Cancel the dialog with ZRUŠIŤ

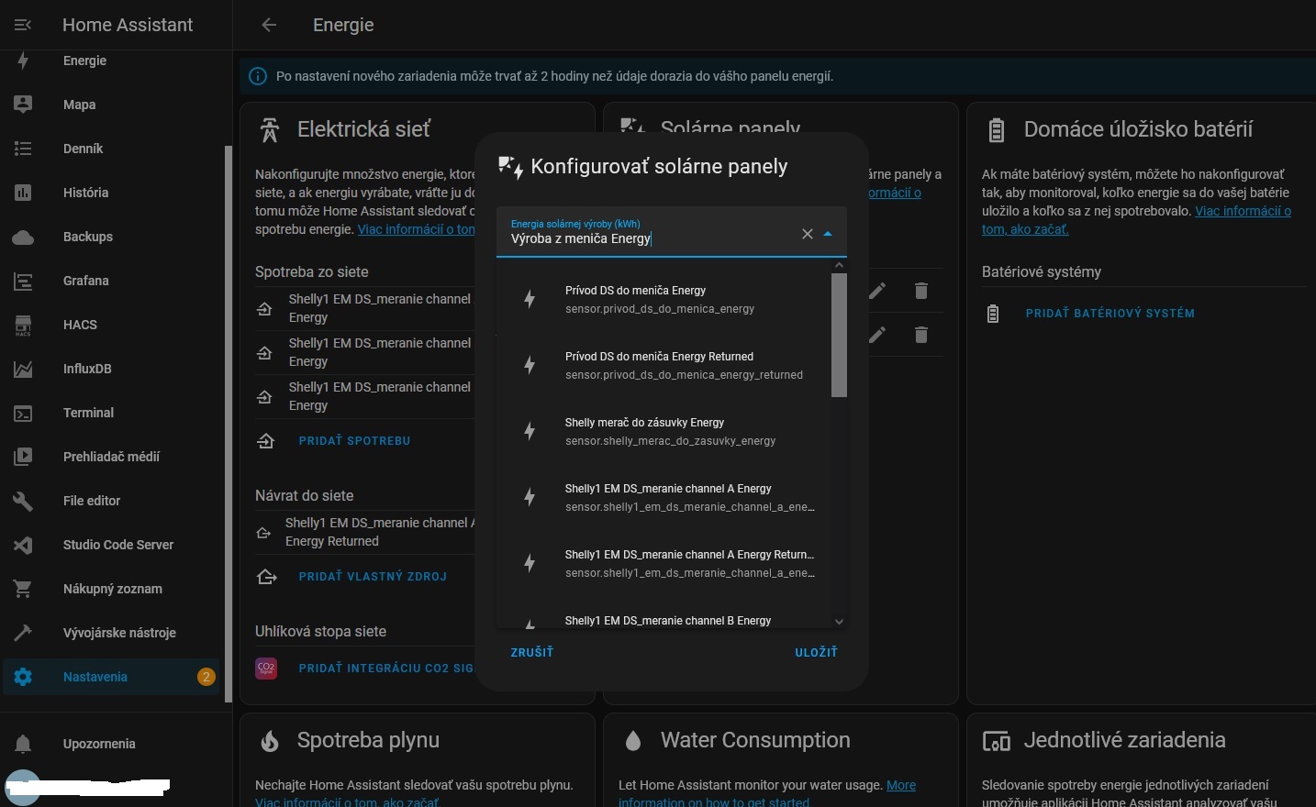tap(532, 652)
